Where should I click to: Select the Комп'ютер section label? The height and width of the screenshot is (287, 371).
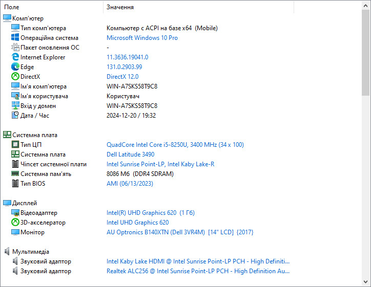28,18
